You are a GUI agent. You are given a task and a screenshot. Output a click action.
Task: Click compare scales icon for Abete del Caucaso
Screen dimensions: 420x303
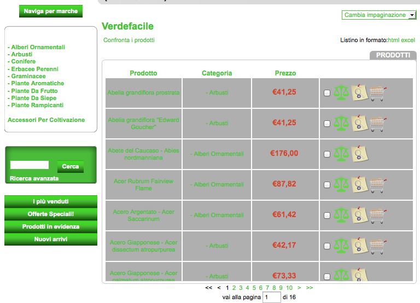coord(341,154)
